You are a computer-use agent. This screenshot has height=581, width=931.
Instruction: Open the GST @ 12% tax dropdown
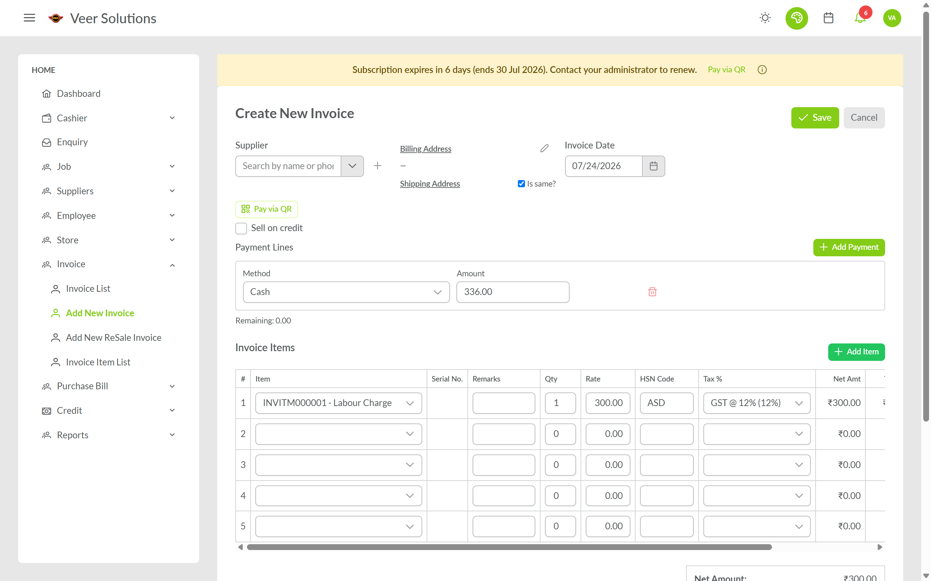(756, 403)
